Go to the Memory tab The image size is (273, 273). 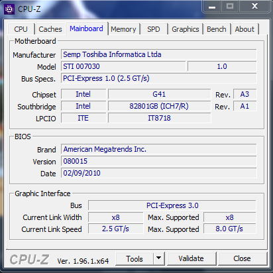[x=124, y=29]
